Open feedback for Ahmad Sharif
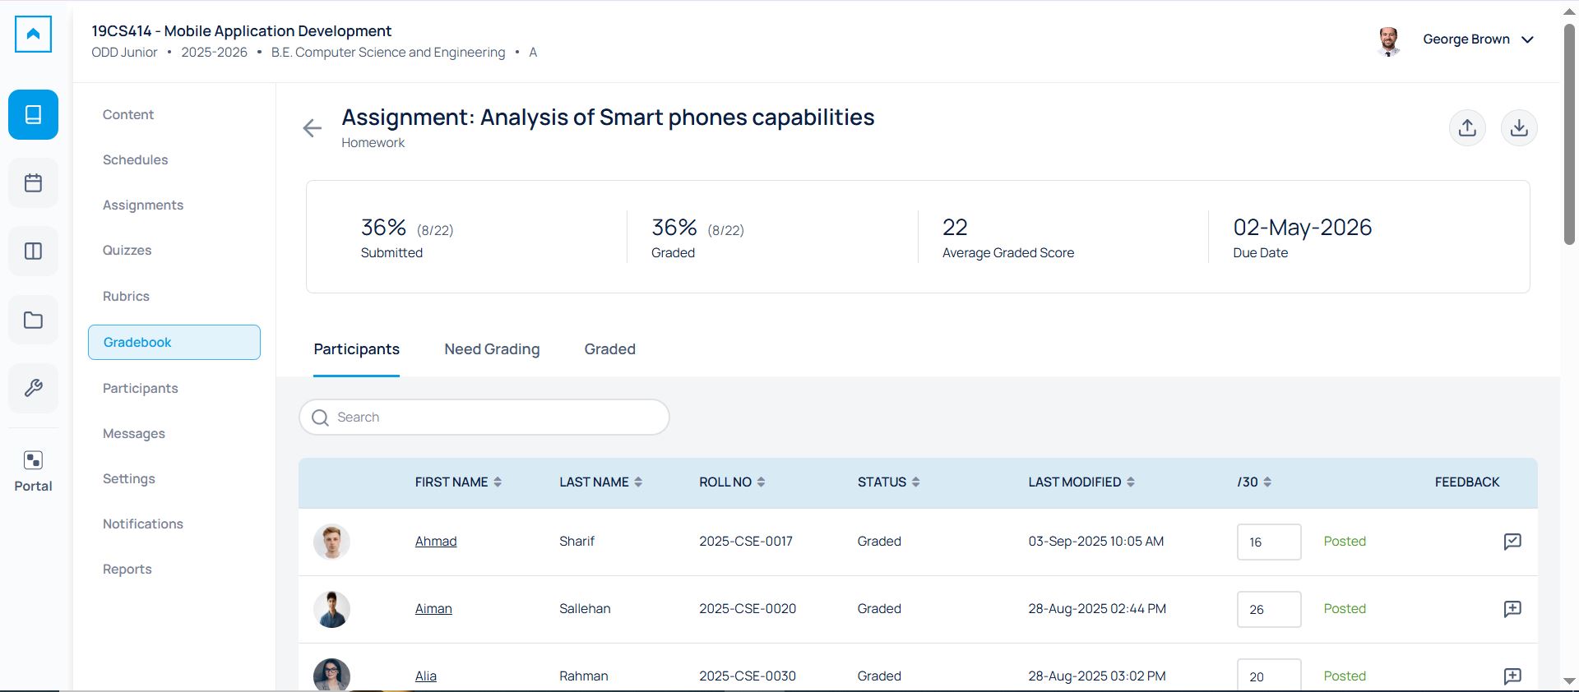1579x692 pixels. [x=1512, y=542]
